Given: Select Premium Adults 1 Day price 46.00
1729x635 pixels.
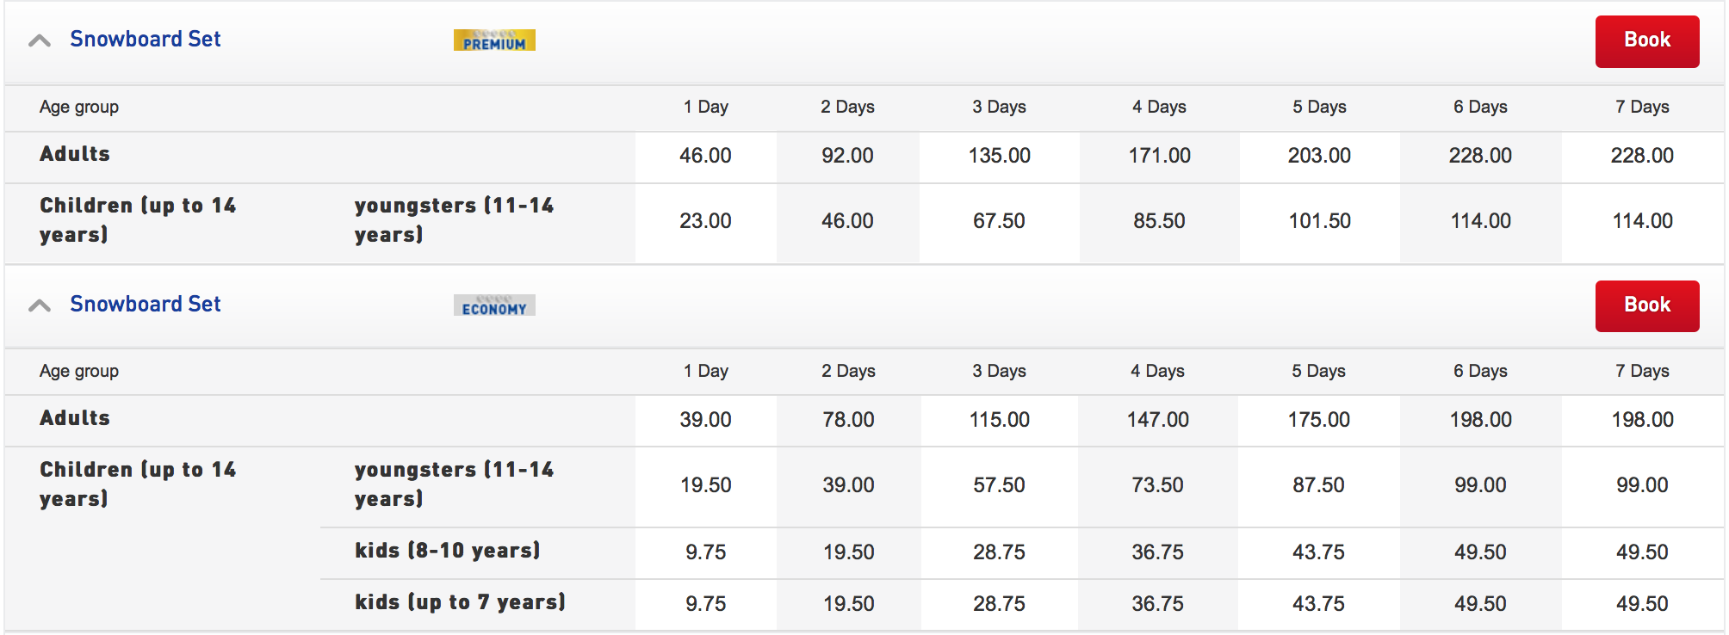Looking at the screenshot, I should [x=705, y=156].
